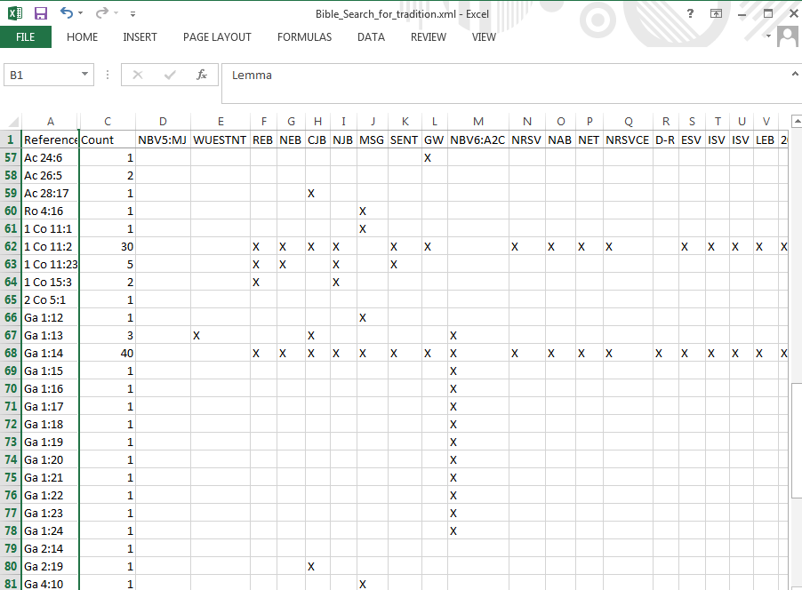802x590 pixels.
Task: Select all cells with corner button
Action: point(11,122)
